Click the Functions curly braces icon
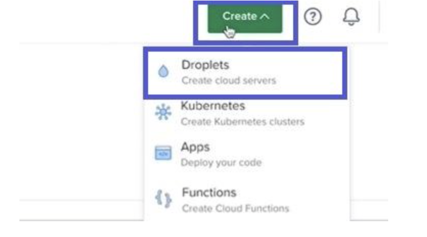The width and height of the screenshot is (427, 237). [x=163, y=199]
